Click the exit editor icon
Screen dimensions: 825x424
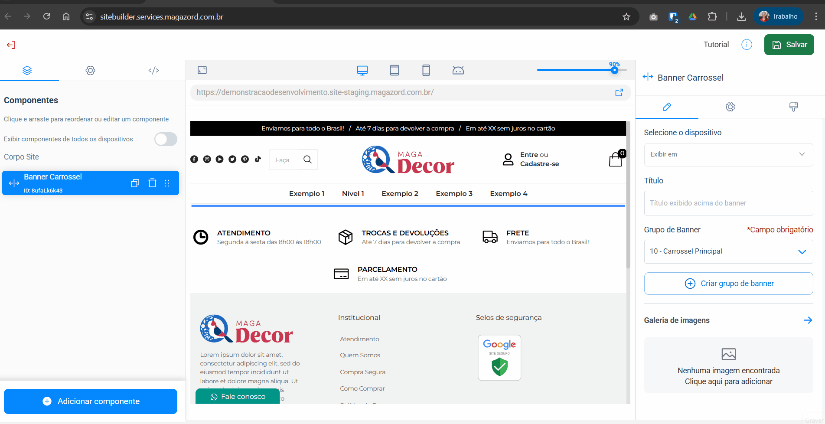click(11, 45)
